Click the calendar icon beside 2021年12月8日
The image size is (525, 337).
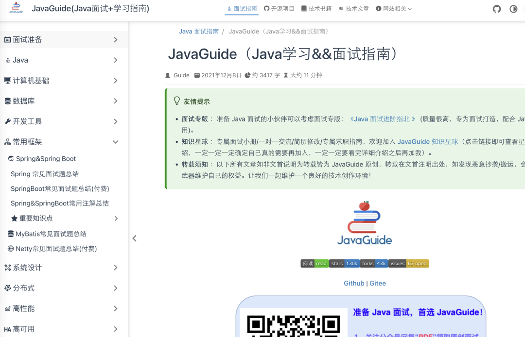[197, 75]
